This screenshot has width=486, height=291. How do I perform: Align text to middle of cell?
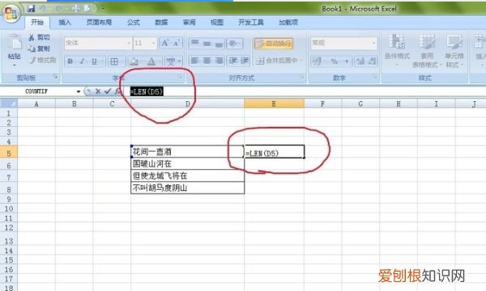[207, 43]
